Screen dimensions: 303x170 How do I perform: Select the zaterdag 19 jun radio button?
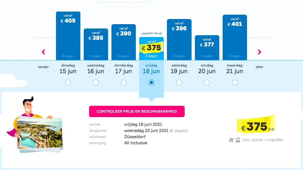[x=179, y=82]
